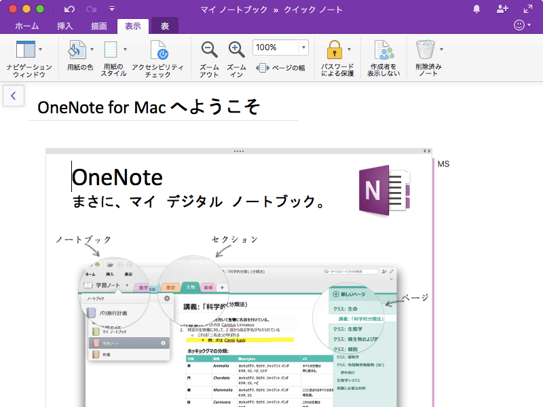Open the 表 ribbon tab

pyautogui.click(x=165, y=26)
